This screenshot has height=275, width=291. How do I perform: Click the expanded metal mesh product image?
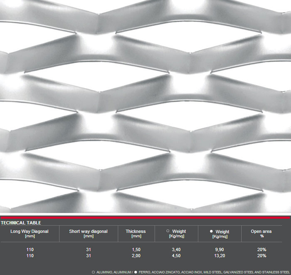(145, 107)
